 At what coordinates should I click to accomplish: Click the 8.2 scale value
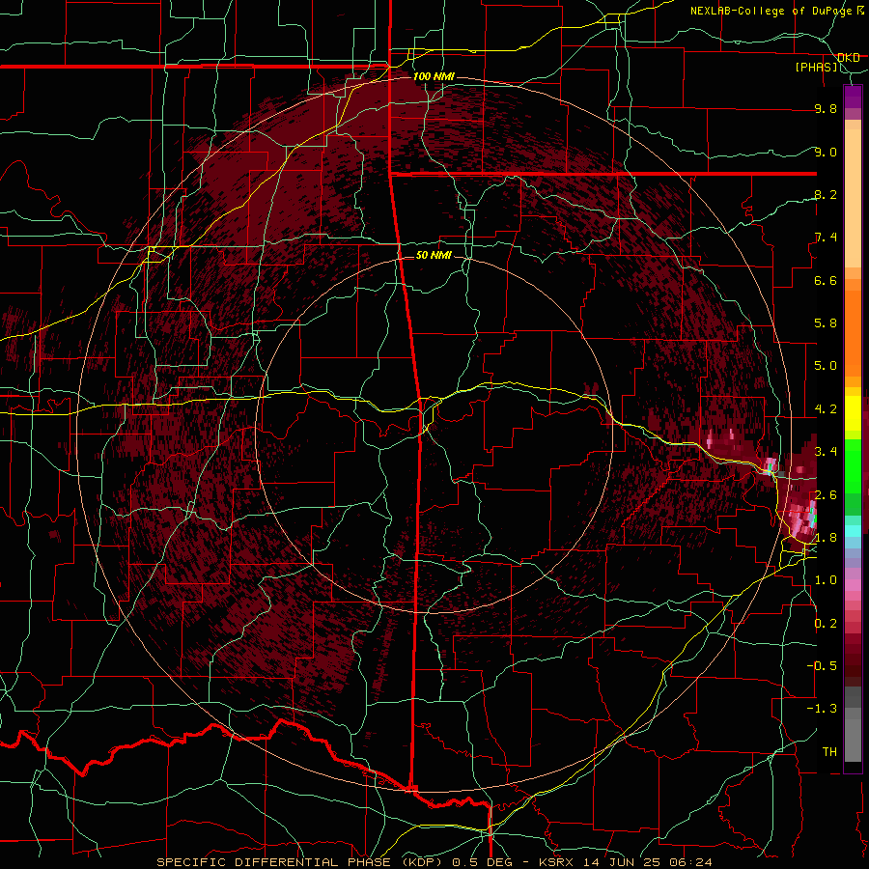click(826, 194)
